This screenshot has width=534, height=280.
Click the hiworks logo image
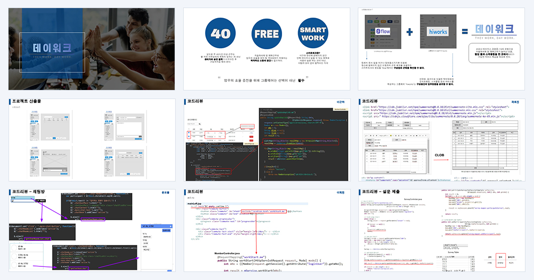pyautogui.click(x=438, y=32)
